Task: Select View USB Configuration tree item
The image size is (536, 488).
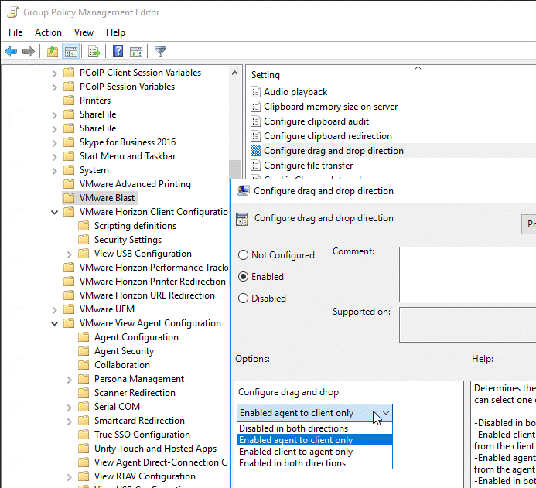Action: 143,254
